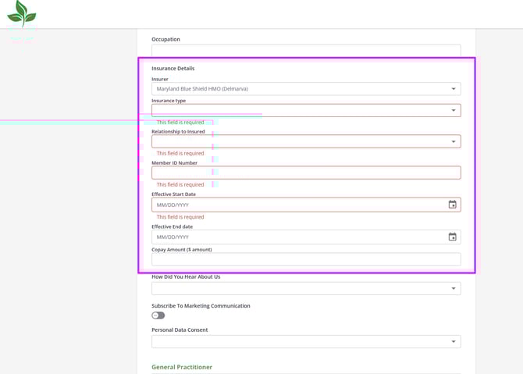Click the Effective End date MM/DD/YYYY field
Image resolution: width=523 pixels, height=374 pixels.
coord(297,237)
